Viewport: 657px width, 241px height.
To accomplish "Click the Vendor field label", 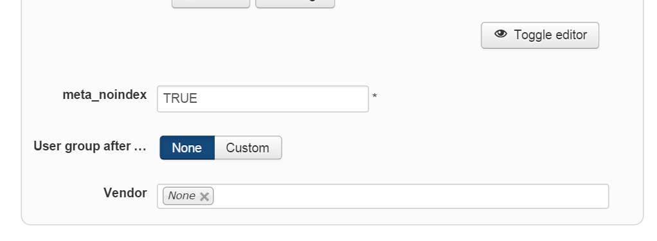I will (125, 193).
